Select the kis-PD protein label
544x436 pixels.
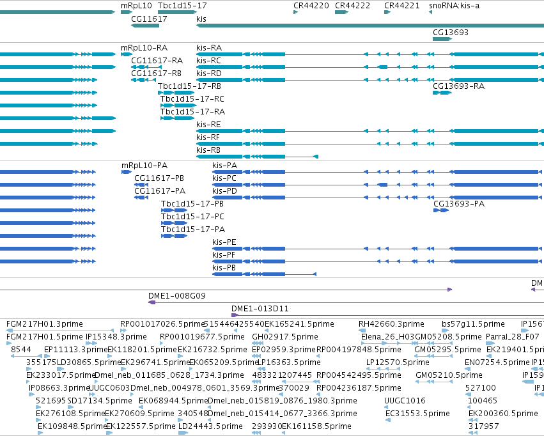(x=225, y=191)
